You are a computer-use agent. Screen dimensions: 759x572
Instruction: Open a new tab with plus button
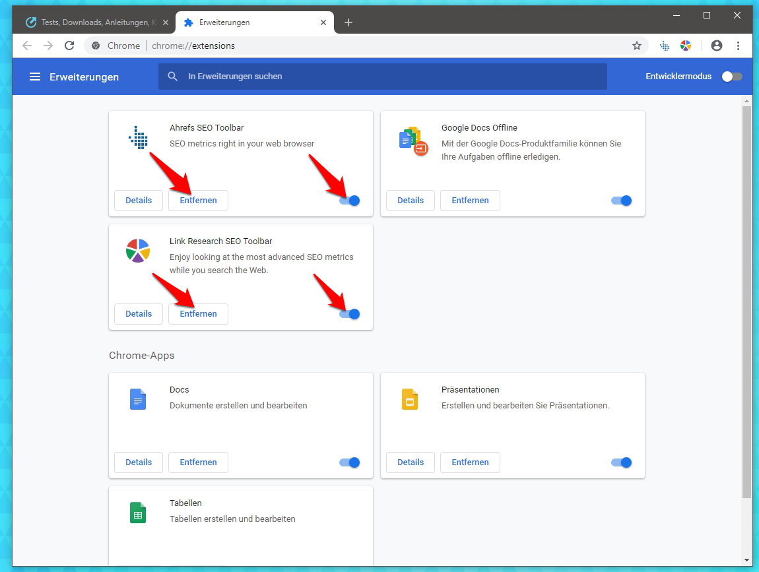tap(348, 22)
